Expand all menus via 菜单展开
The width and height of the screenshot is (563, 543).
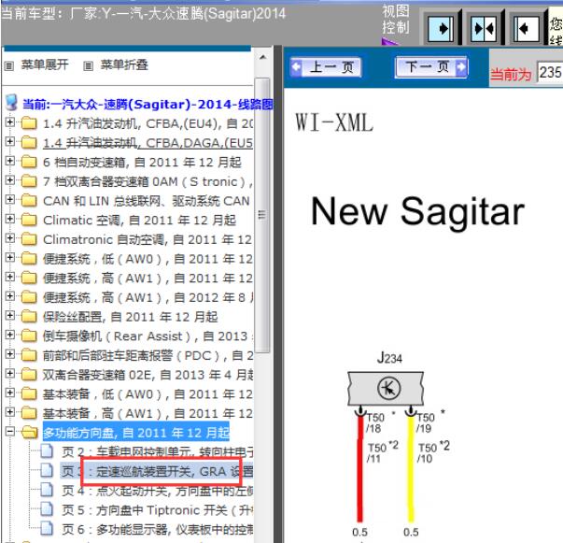coord(45,64)
